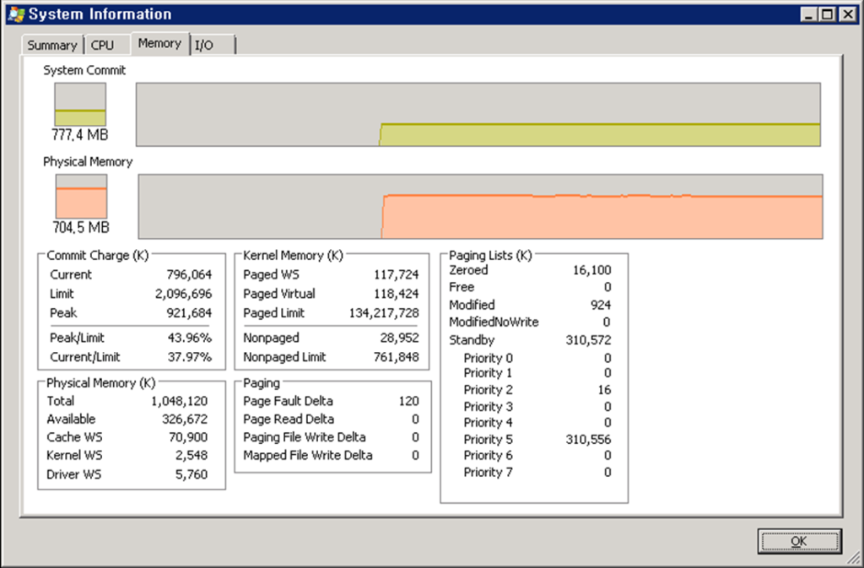Click the Page Read Delta label
This screenshot has height=568, width=864.
[289, 419]
